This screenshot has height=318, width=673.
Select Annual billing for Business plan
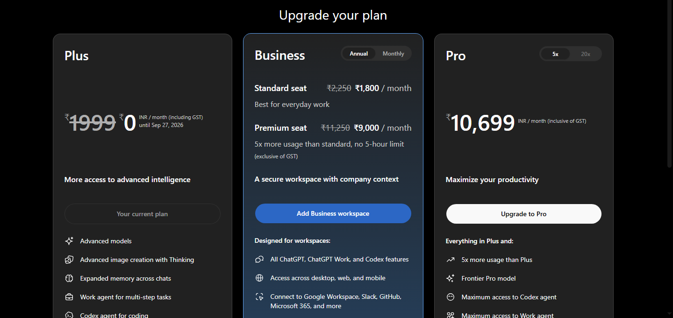(x=359, y=54)
